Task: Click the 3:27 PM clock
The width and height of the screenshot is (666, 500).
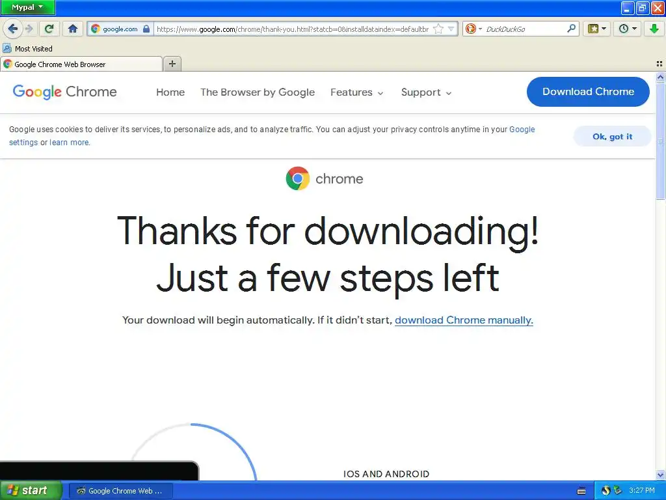Action: [642, 491]
